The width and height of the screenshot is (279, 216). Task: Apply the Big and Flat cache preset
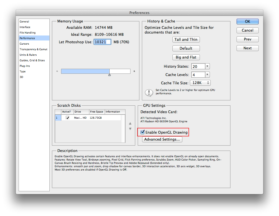tap(186, 57)
